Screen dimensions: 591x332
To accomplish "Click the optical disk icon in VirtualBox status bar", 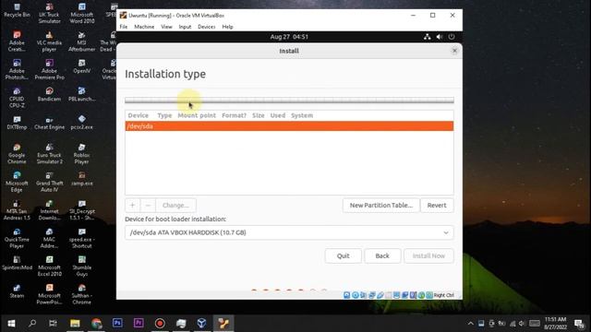I will point(355,295).
